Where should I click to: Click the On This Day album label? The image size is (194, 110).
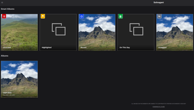pyautogui.click(x=125, y=48)
